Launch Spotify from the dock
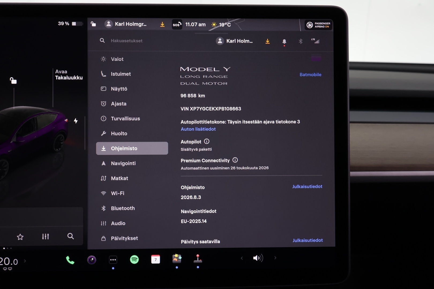 134,259
